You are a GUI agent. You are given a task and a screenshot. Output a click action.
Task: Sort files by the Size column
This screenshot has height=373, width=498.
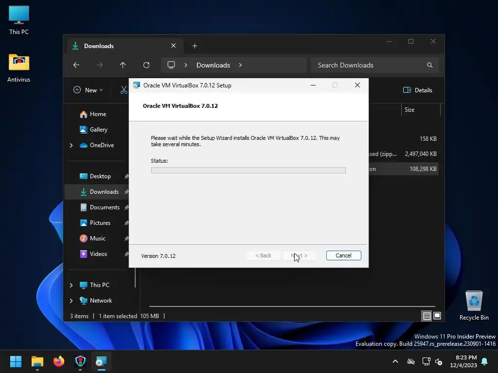pos(421,110)
